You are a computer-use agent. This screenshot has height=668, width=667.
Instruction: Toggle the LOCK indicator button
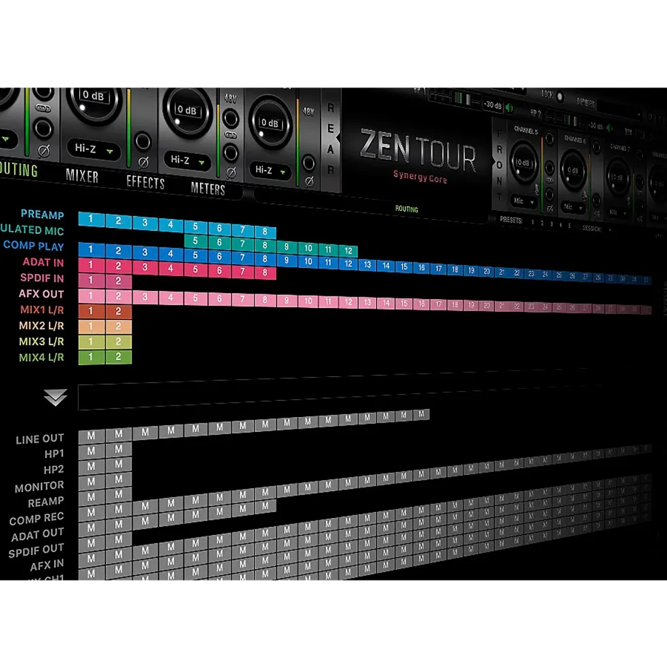pos(560,97)
